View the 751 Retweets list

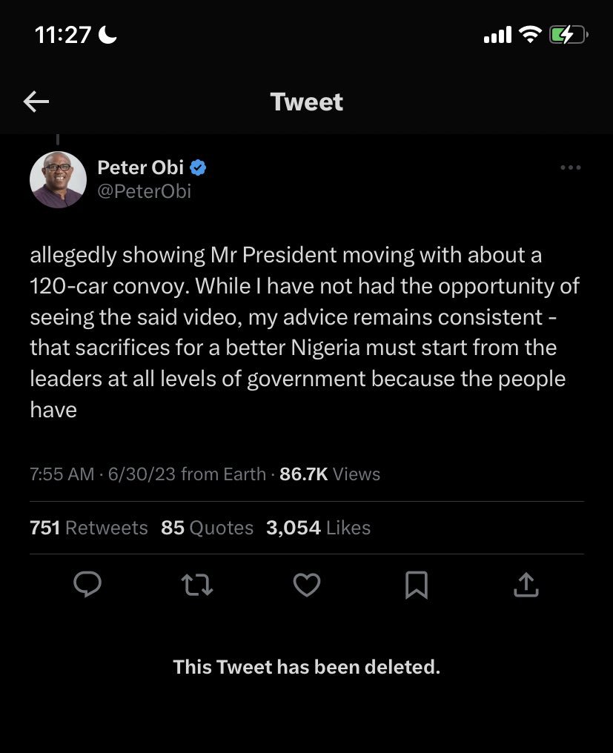(x=89, y=528)
